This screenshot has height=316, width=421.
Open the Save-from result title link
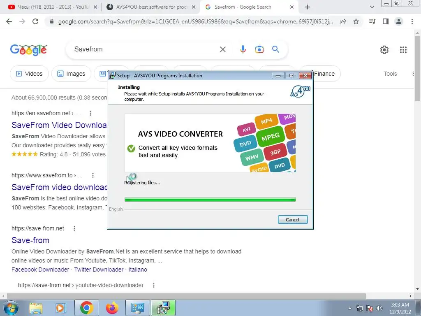[30, 240]
